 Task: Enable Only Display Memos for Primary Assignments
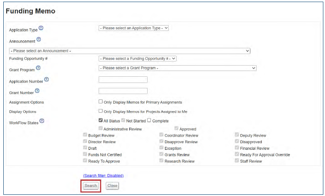101,102
